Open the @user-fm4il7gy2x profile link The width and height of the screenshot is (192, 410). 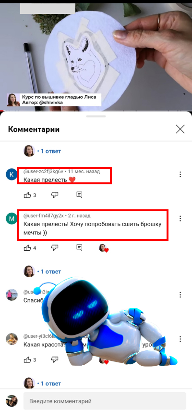point(44,216)
